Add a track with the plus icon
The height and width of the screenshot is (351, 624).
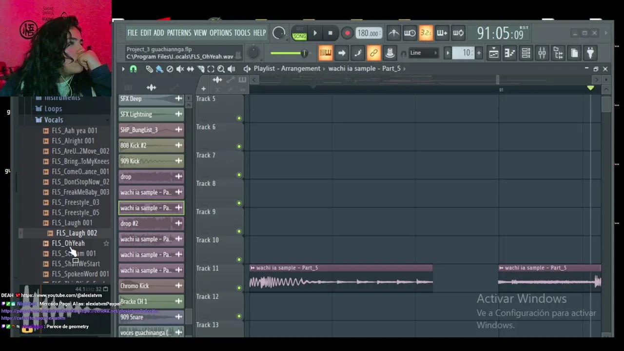pos(203,89)
